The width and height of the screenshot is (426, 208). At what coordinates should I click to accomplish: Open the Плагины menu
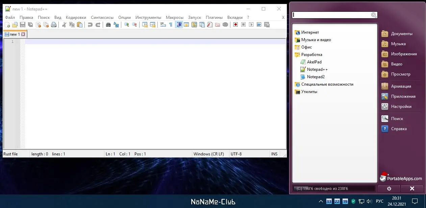214,18
